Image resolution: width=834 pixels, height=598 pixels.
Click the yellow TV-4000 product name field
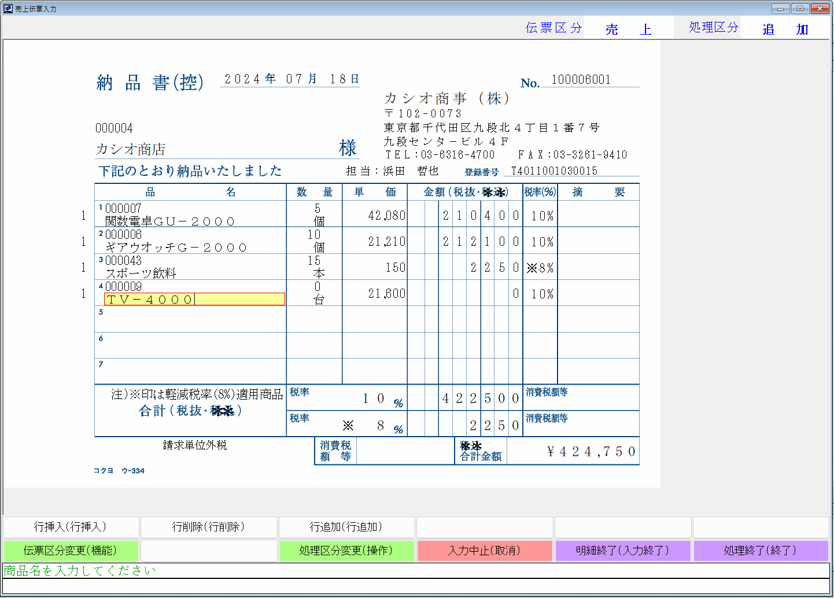[194, 299]
